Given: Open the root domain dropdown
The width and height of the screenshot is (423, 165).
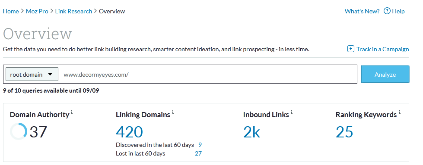Looking at the screenshot, I should click(32, 75).
